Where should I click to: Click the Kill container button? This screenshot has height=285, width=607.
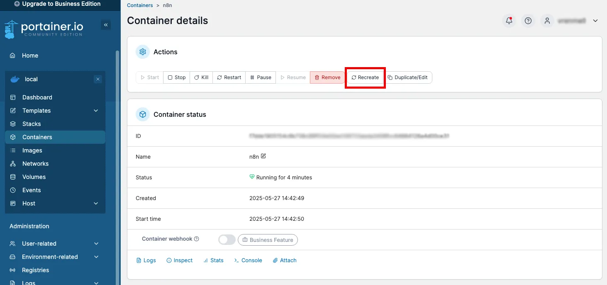202,77
